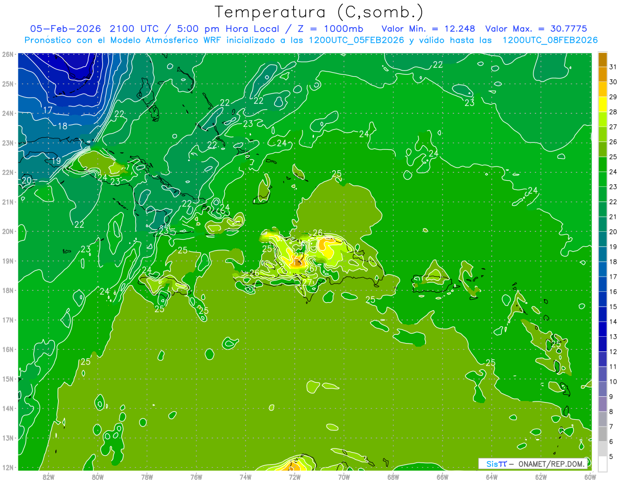Click the '24N' latitude axis label
627x484 pixels.
[x=7, y=113]
